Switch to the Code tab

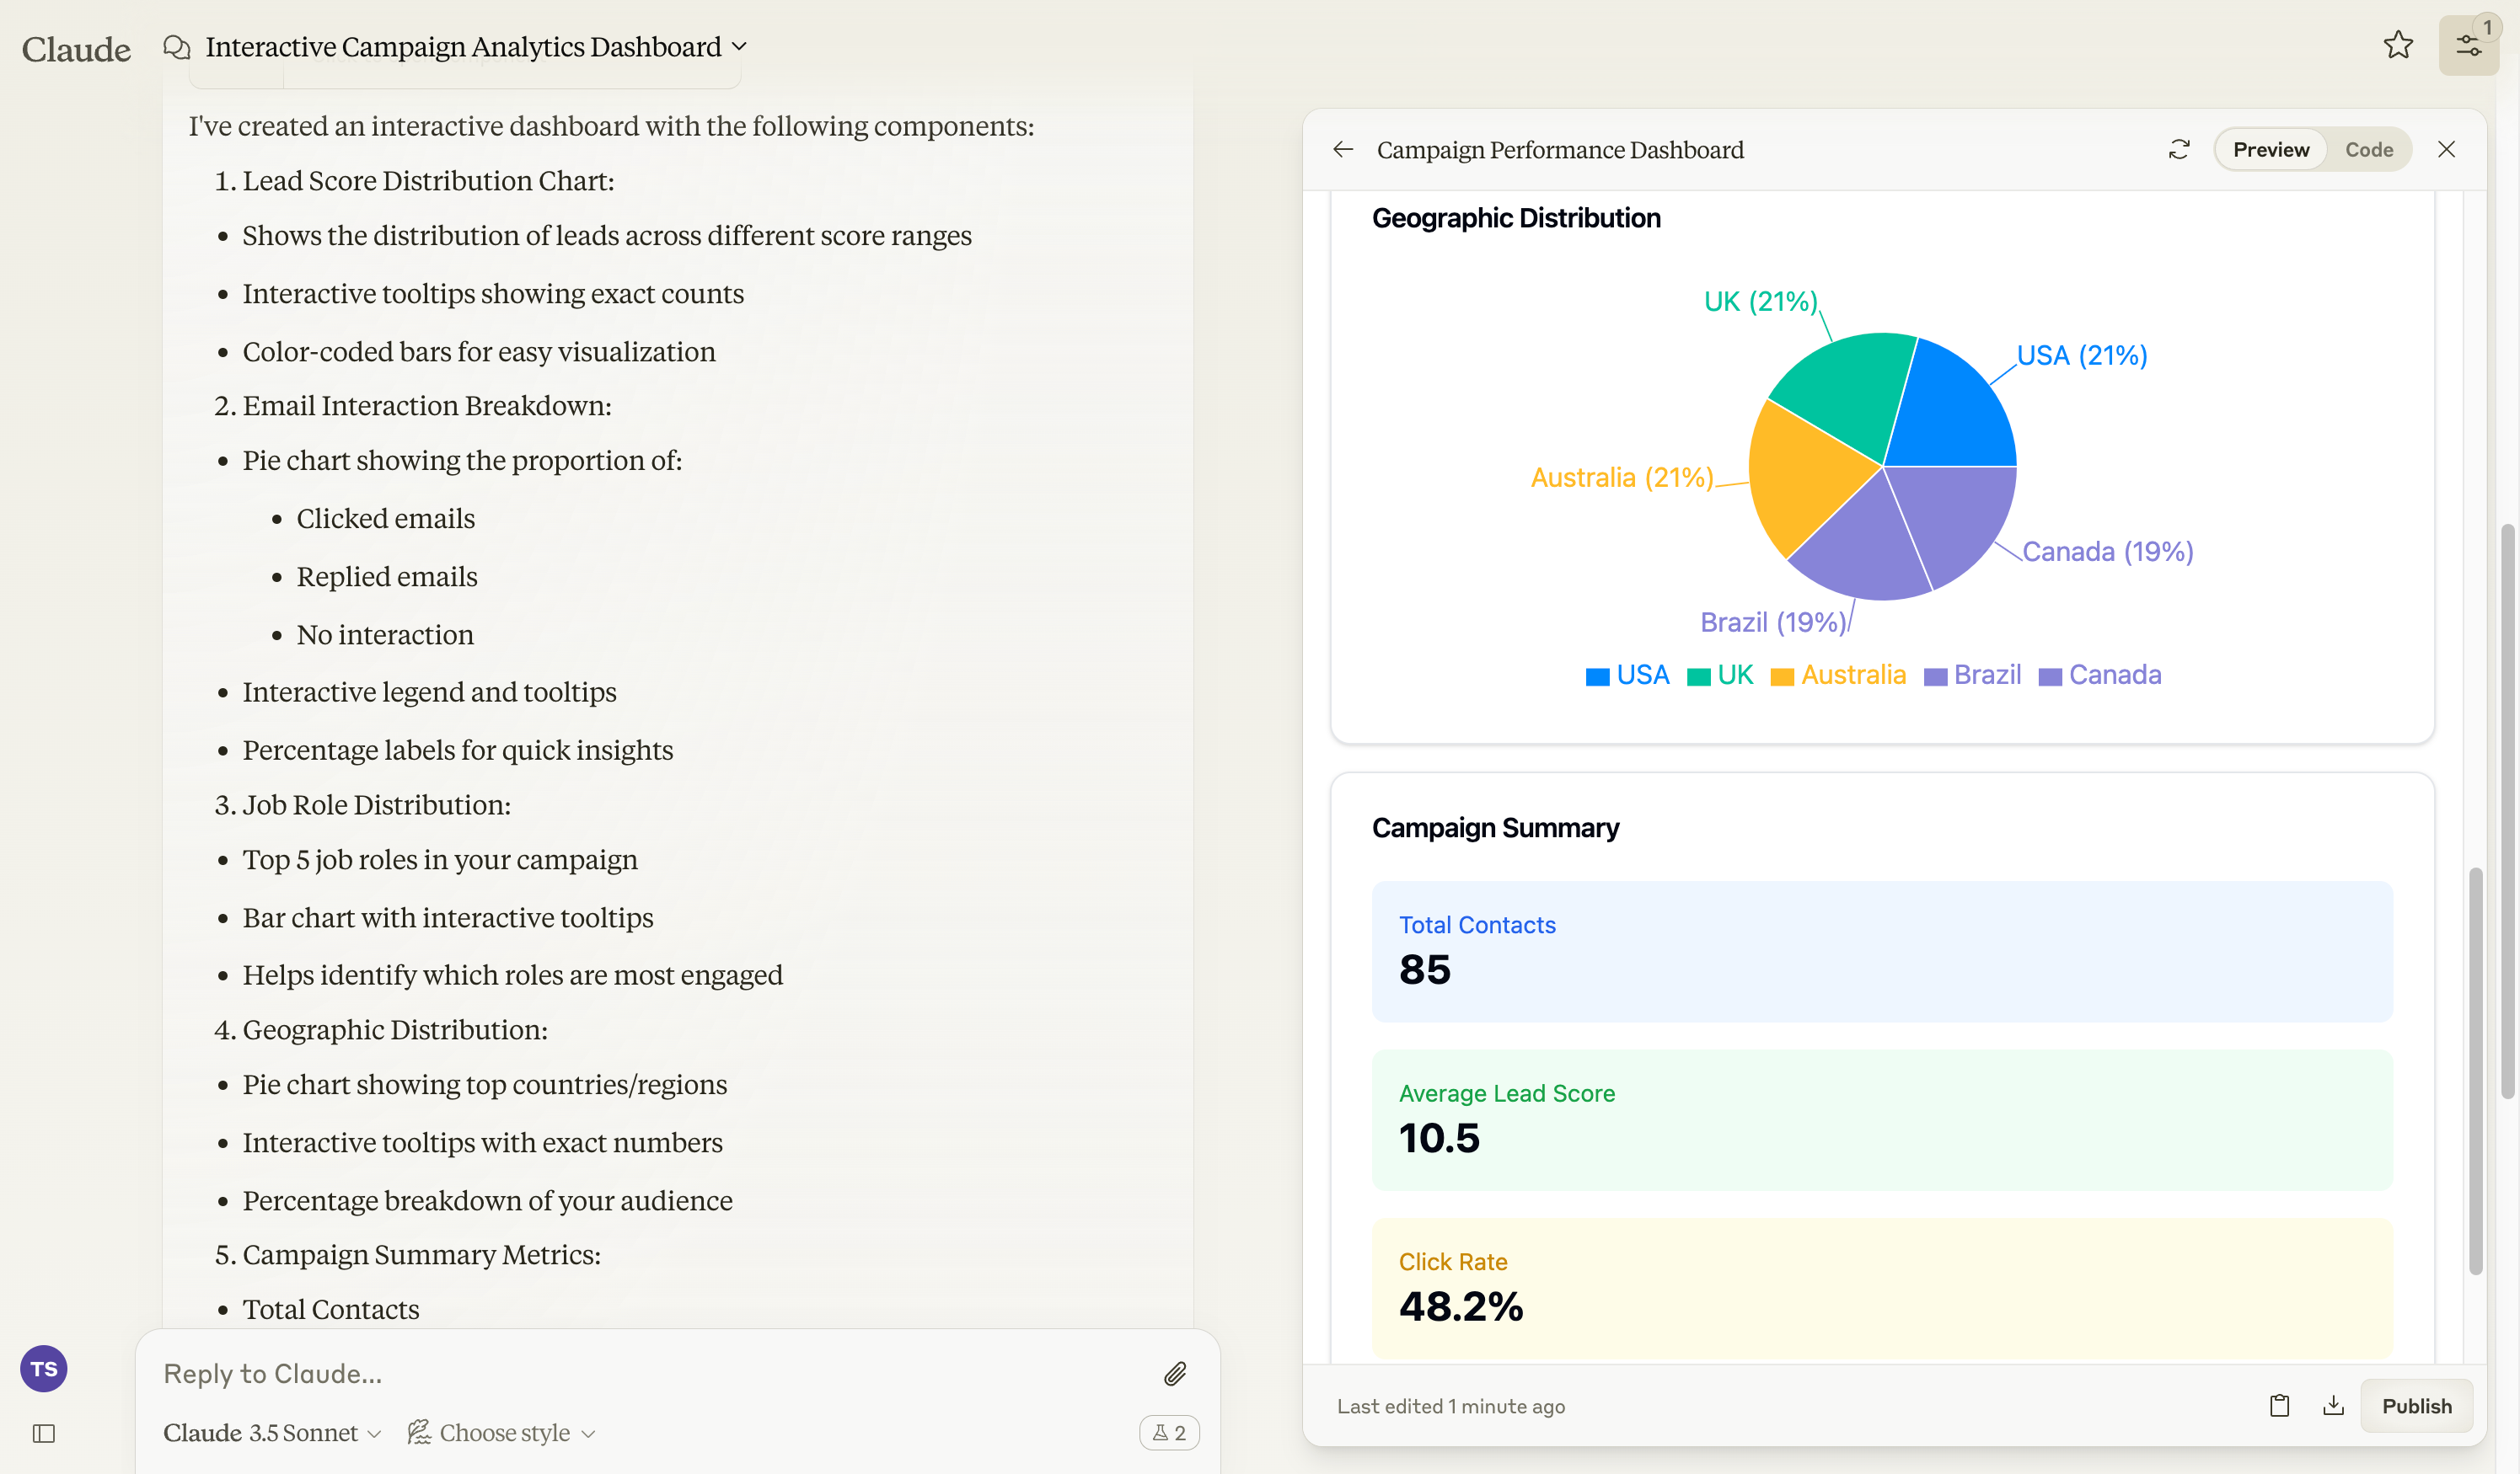(2368, 150)
